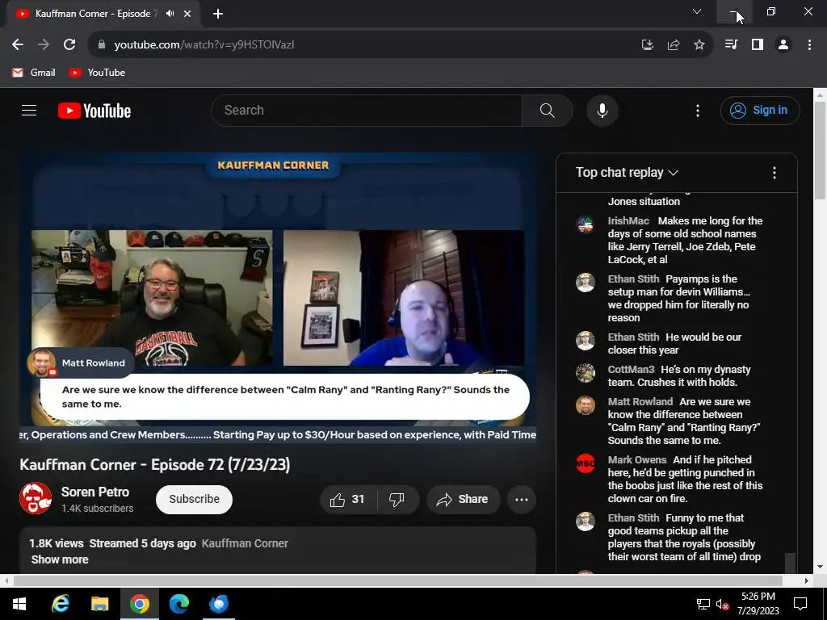Open Soren Petro channel avatar

point(36,498)
